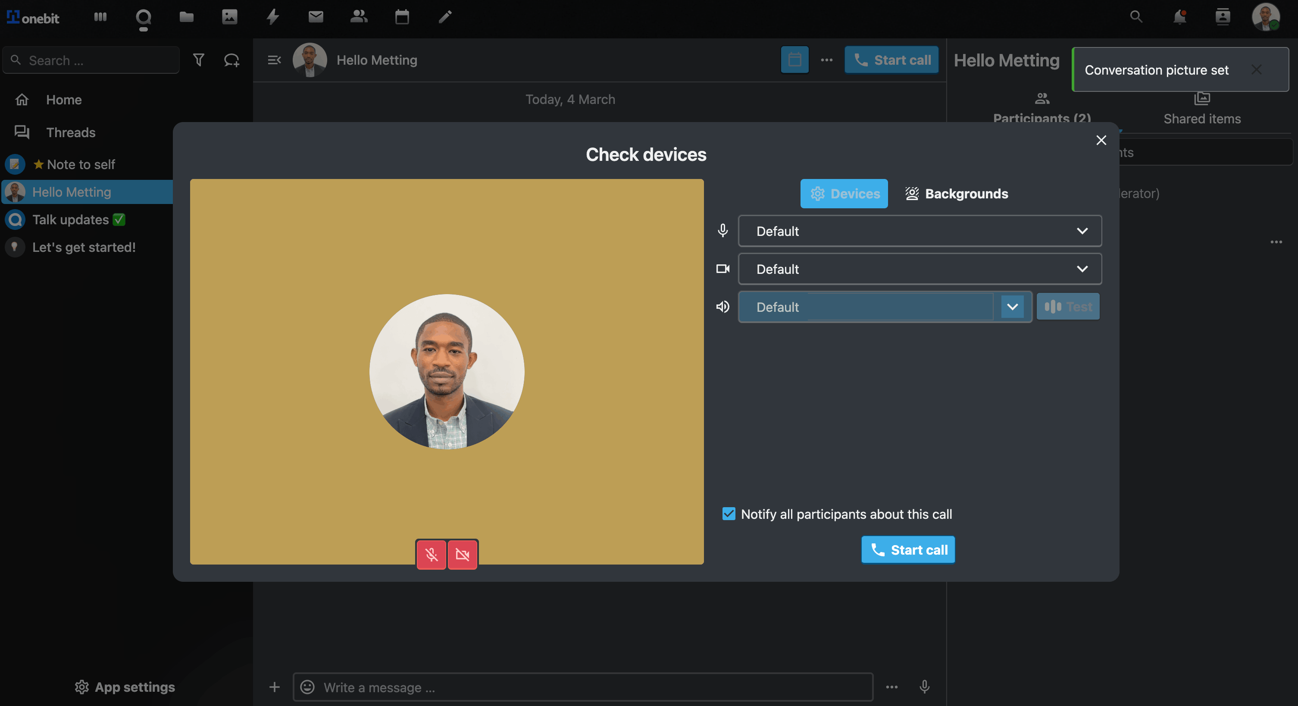1298x706 pixels.
Task: Open the notifications bell icon
Action: pos(1179,17)
